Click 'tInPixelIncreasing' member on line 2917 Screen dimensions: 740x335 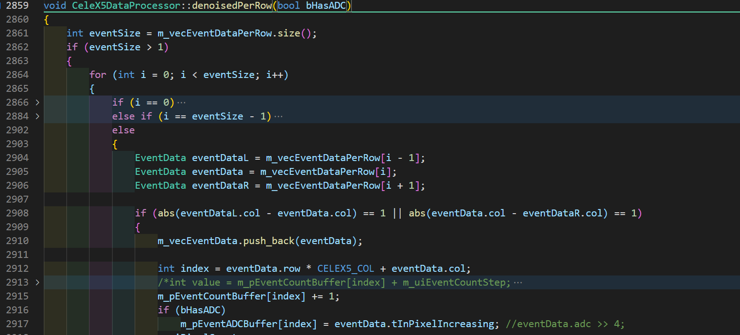point(443,324)
